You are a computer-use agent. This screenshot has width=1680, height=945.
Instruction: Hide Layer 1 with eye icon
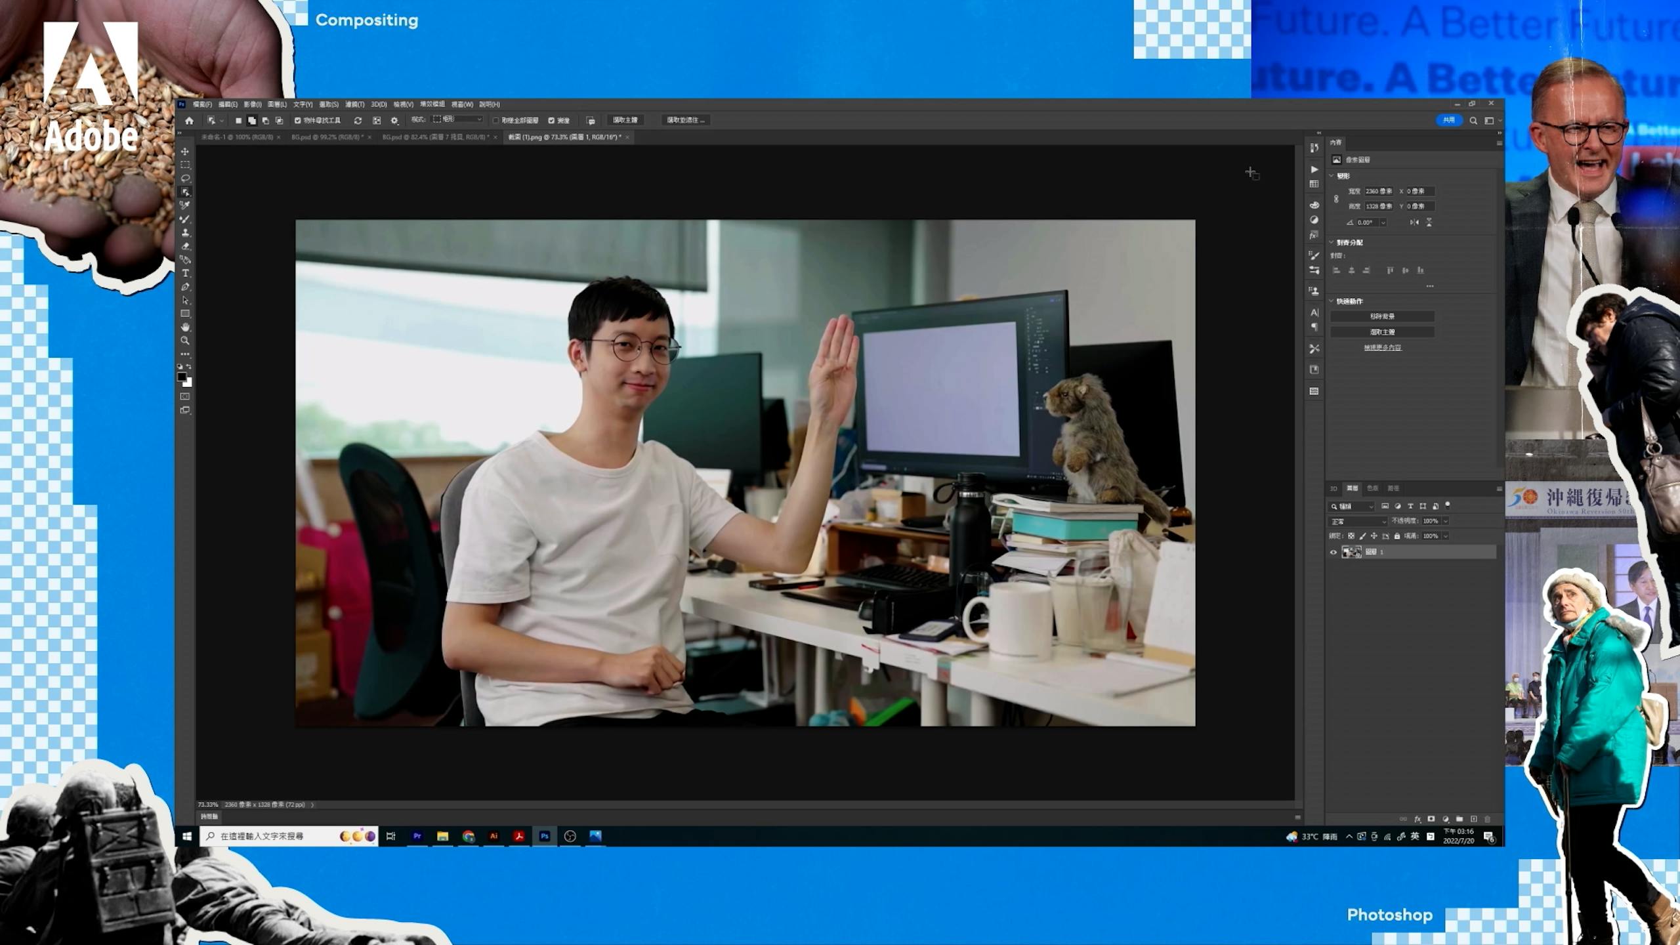(x=1333, y=553)
